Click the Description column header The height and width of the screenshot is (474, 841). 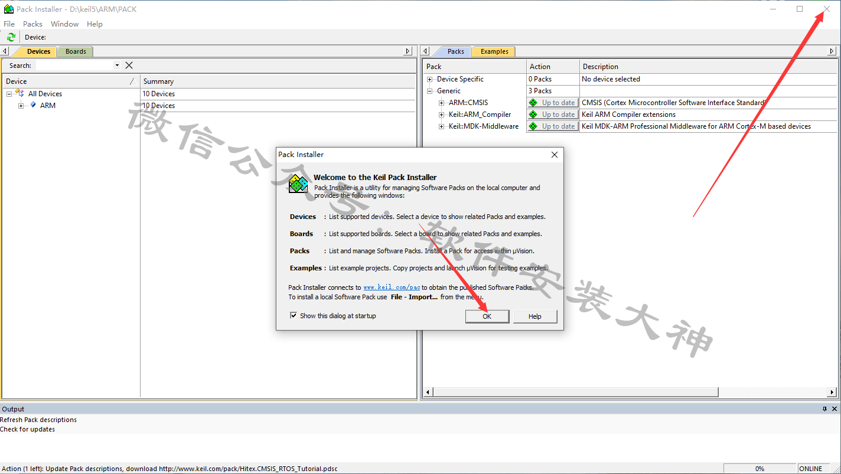[708, 67]
